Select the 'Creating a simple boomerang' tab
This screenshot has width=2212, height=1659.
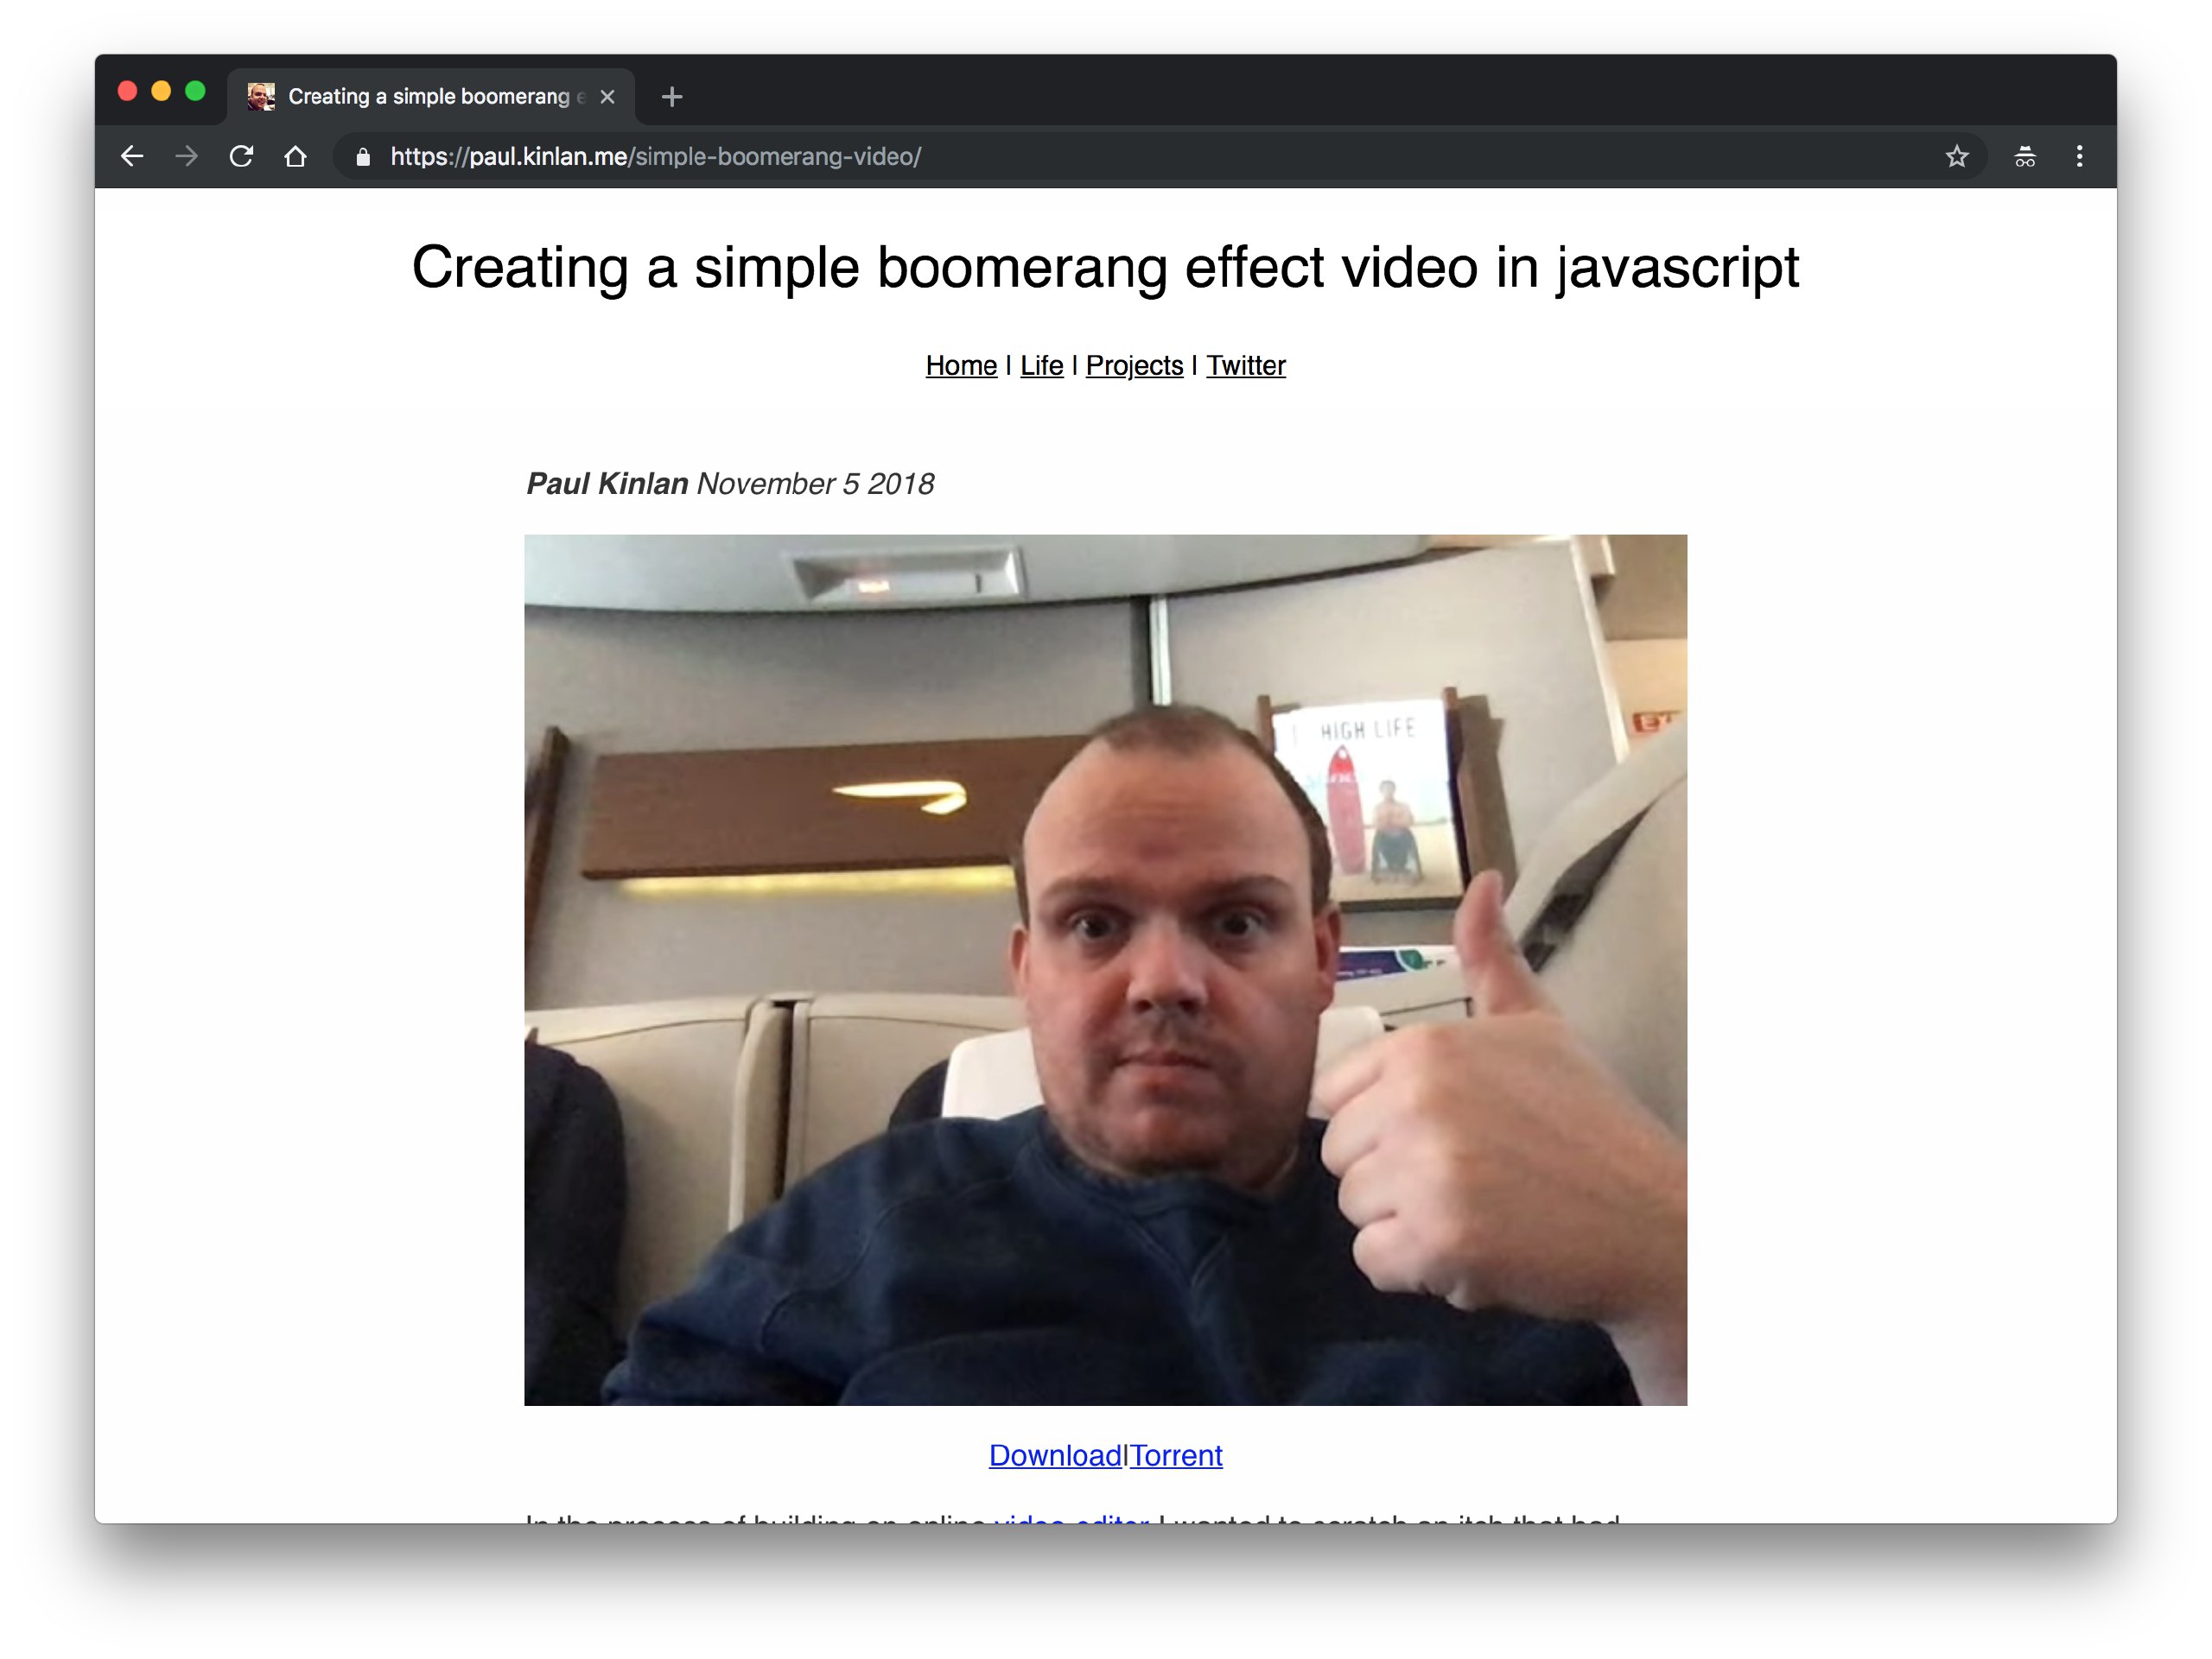coord(431,97)
